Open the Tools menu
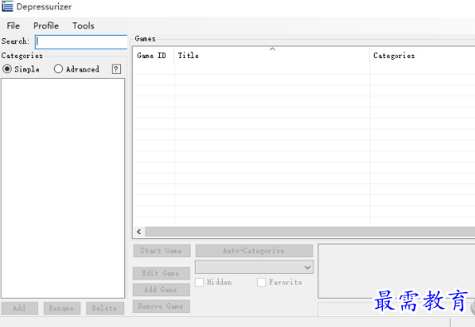The width and height of the screenshot is (475, 327). 83,26
